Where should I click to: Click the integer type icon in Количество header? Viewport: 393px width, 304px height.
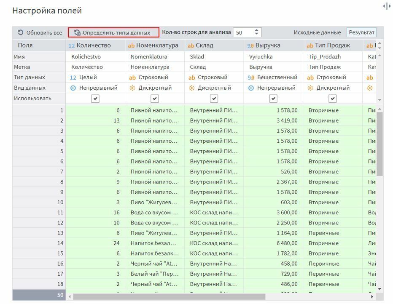pyautogui.click(x=72, y=45)
